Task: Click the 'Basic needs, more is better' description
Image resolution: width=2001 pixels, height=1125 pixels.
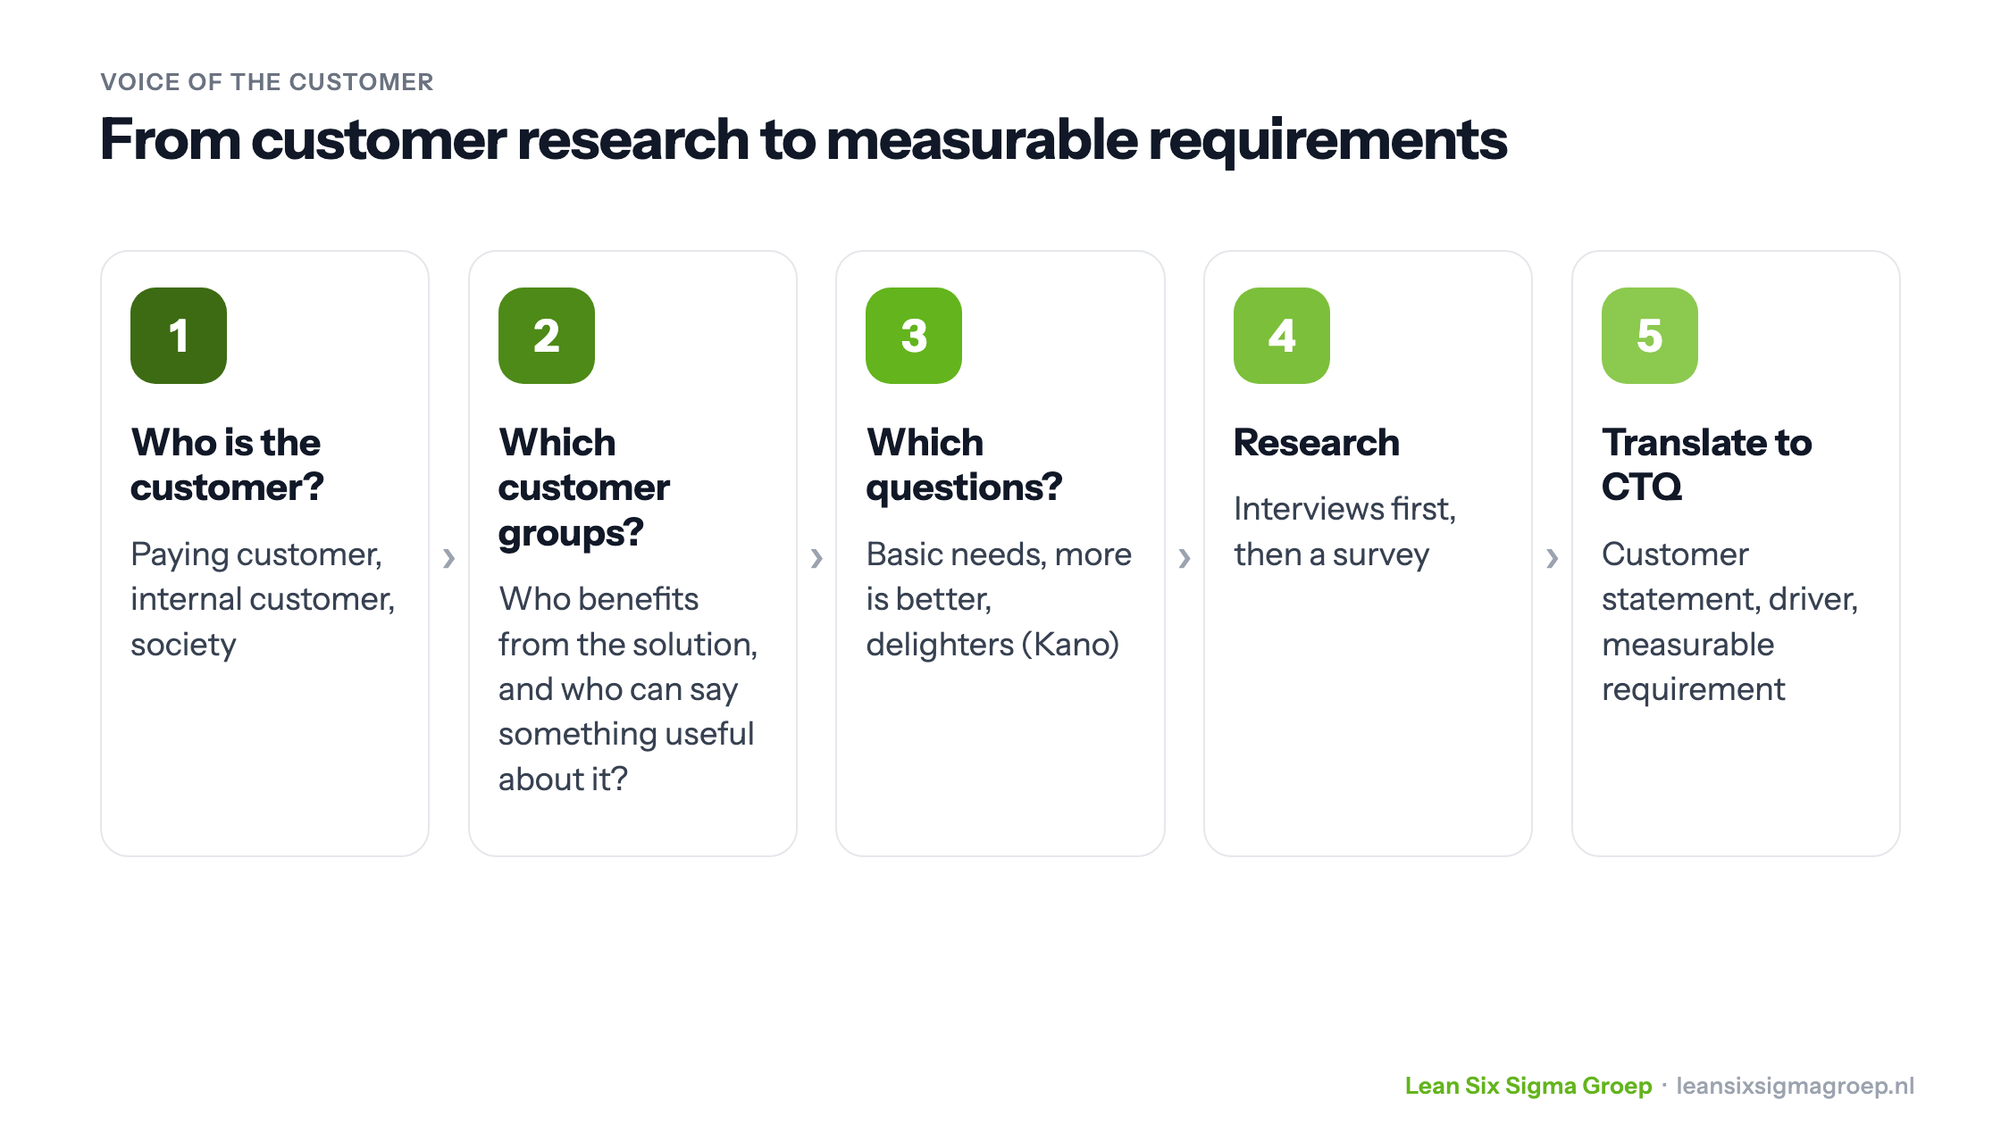Action: click(x=999, y=599)
